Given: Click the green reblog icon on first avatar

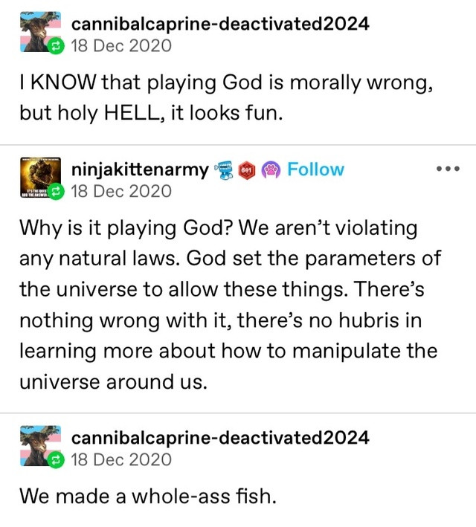Looking at the screenshot, I should 55,48.
